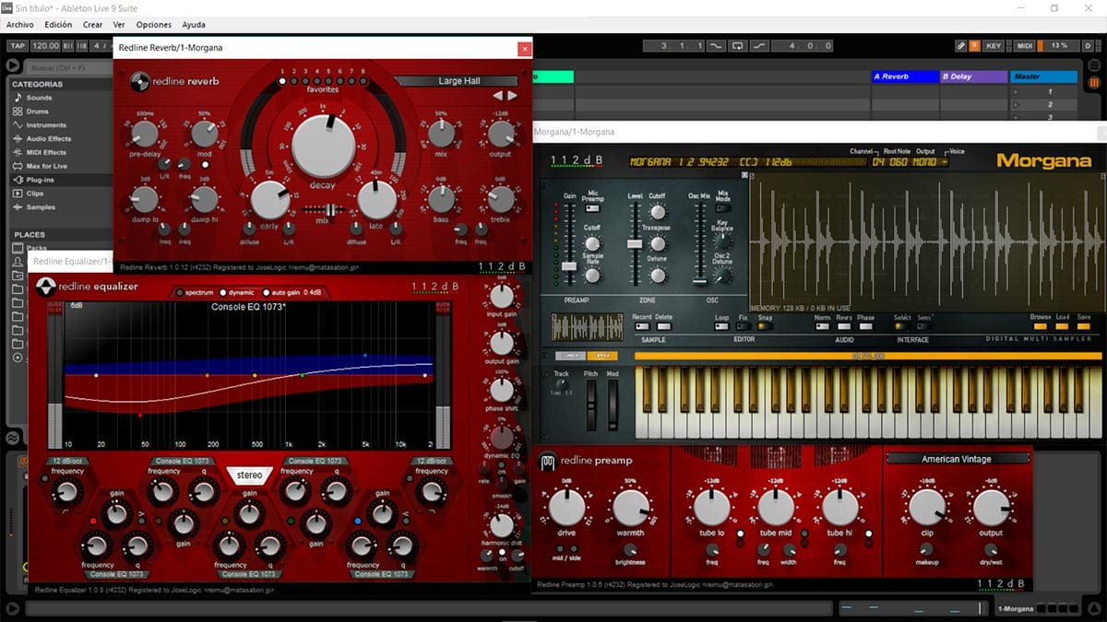Click the Save button in Morgana
1107x622 pixels.
coord(1083,326)
